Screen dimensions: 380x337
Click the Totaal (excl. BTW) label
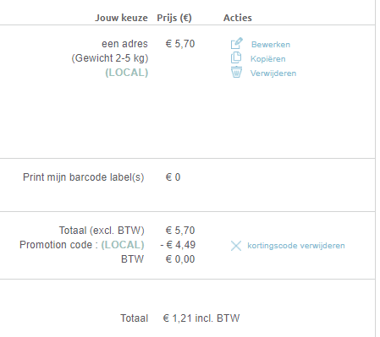(x=102, y=231)
